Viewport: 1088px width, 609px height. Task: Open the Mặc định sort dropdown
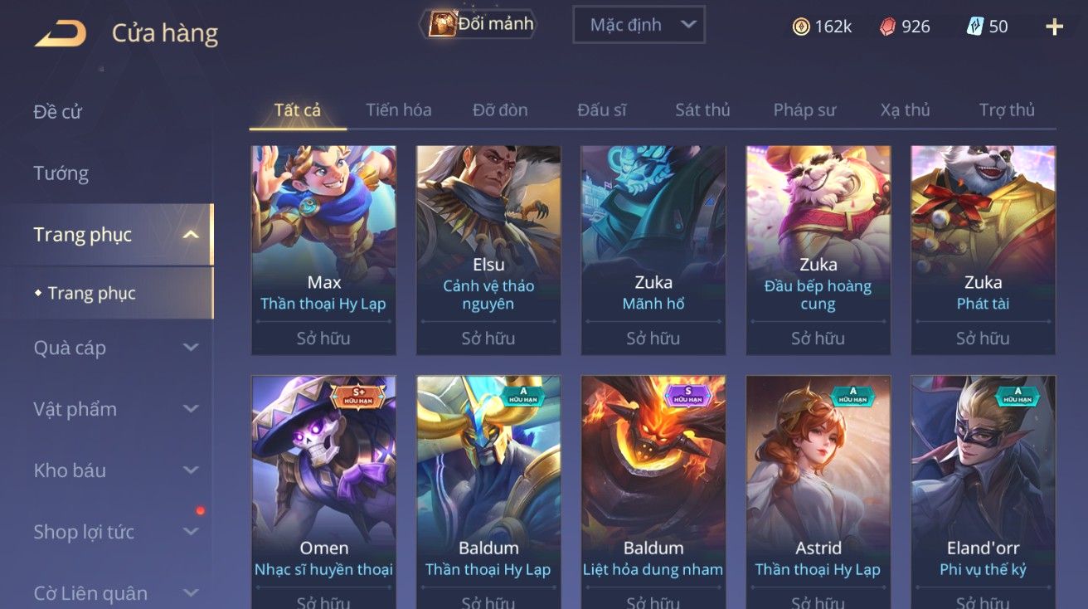pyautogui.click(x=639, y=25)
